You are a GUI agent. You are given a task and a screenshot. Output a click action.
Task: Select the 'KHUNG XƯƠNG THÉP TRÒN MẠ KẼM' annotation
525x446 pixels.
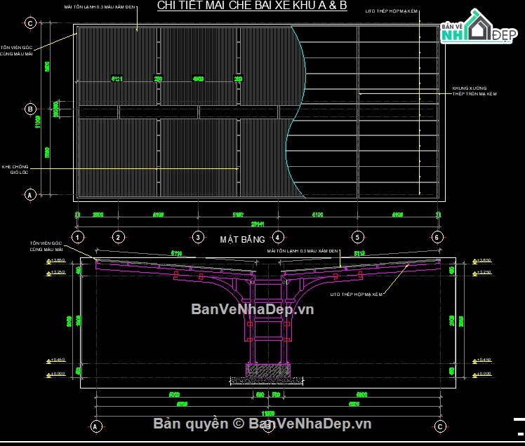click(474, 91)
